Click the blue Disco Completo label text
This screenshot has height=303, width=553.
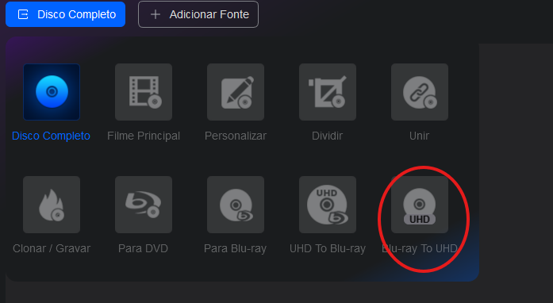[x=51, y=136]
